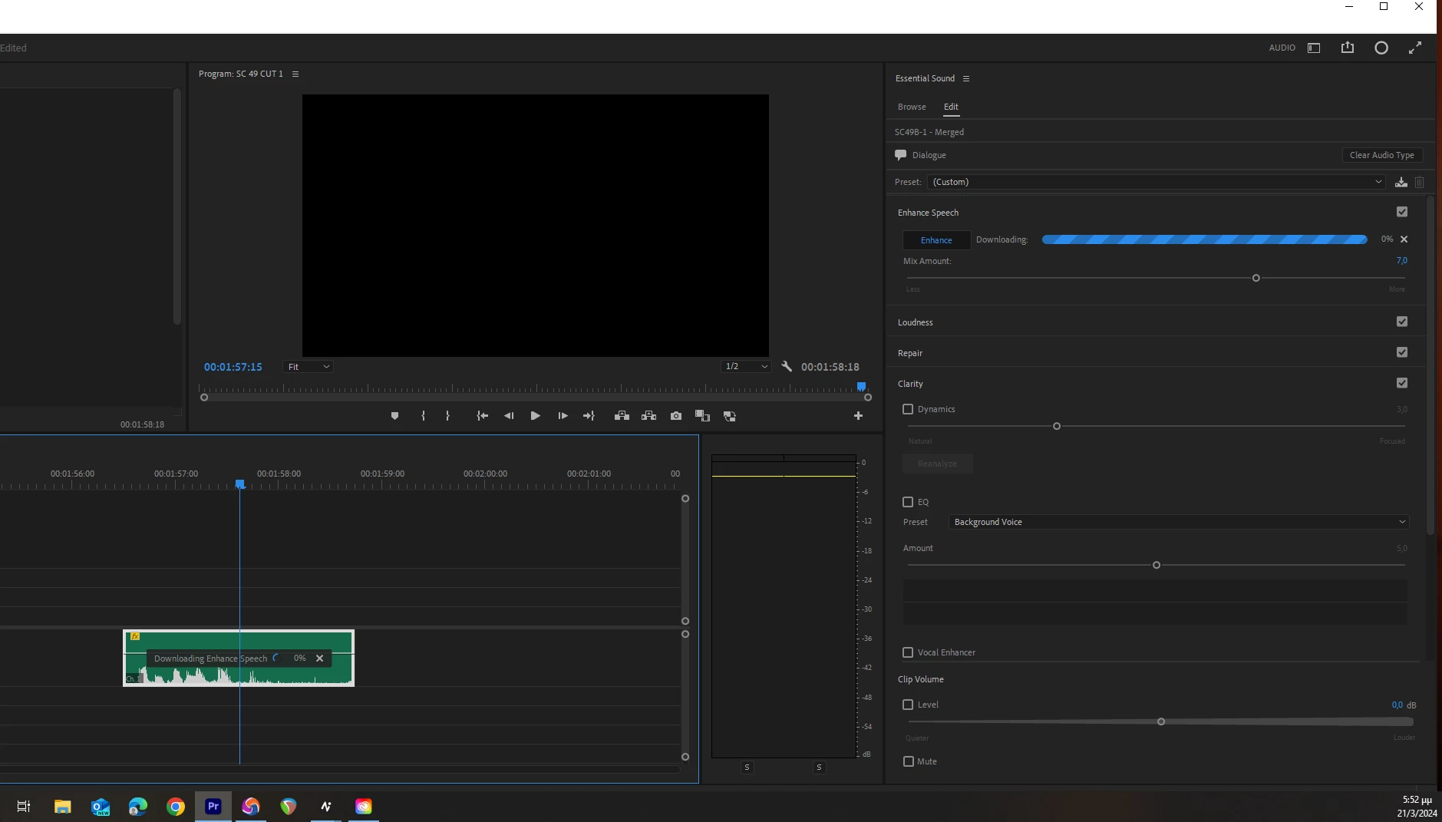1442x822 pixels.
Task: Click the Mix Amount slider handle
Action: pos(1256,278)
